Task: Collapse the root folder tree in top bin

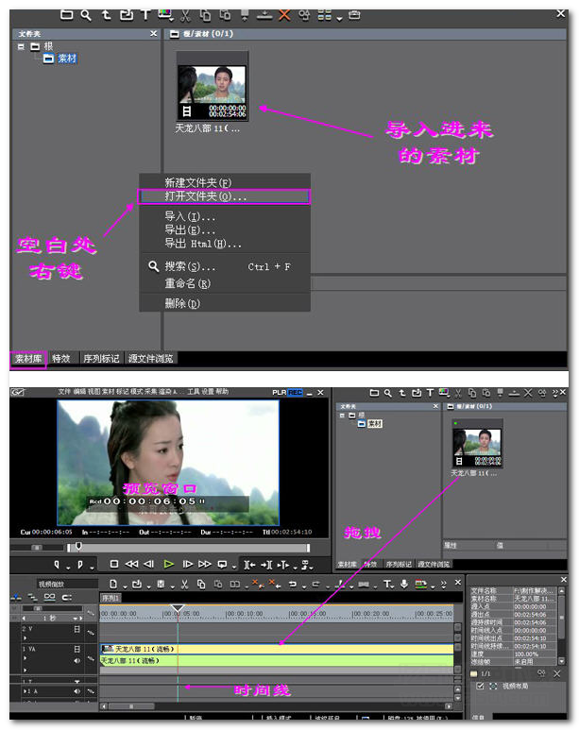Action: coord(21,46)
